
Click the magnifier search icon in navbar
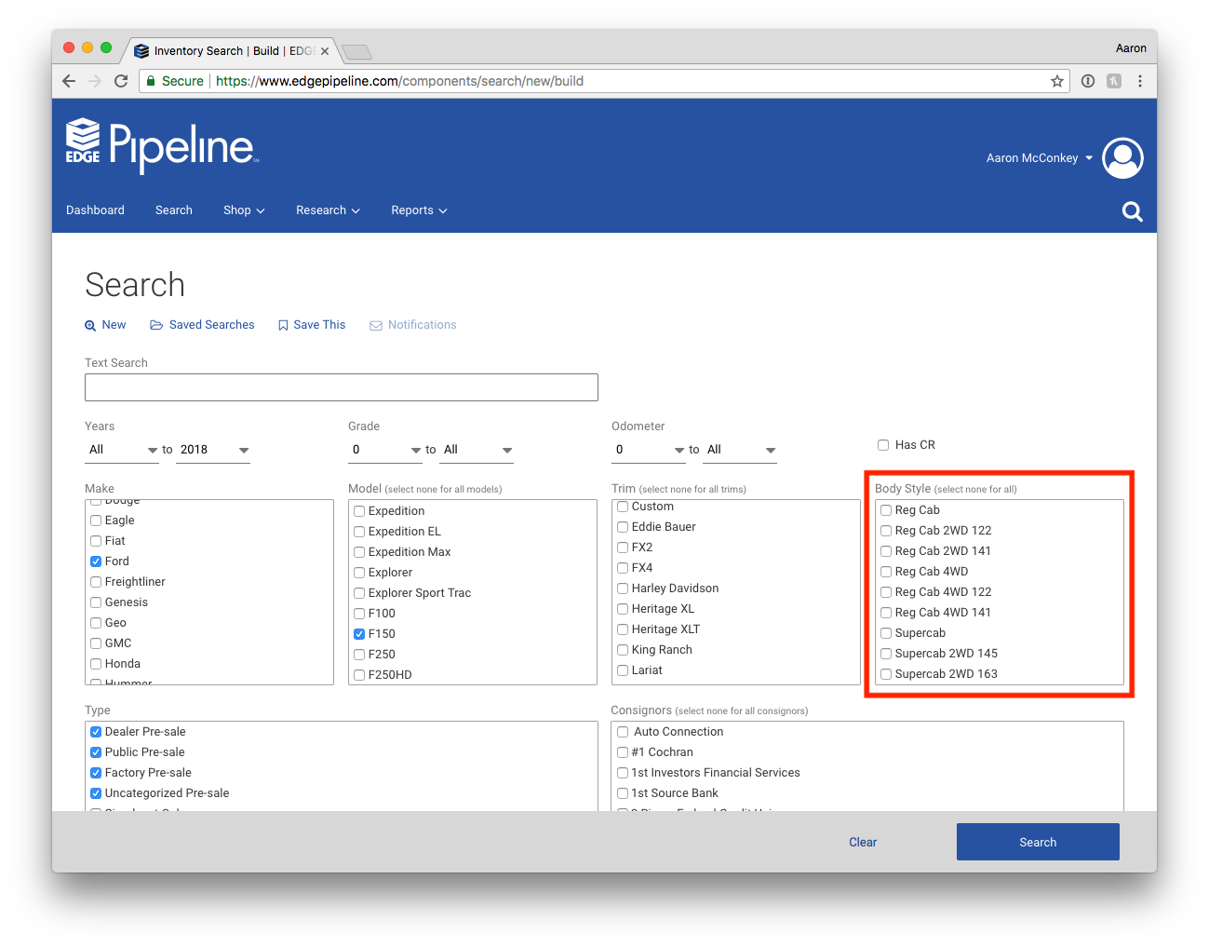(1132, 211)
